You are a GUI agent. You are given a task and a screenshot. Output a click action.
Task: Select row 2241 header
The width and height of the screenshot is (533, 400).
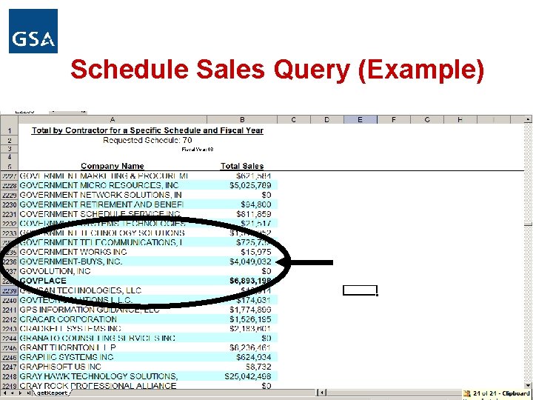coord(9,310)
